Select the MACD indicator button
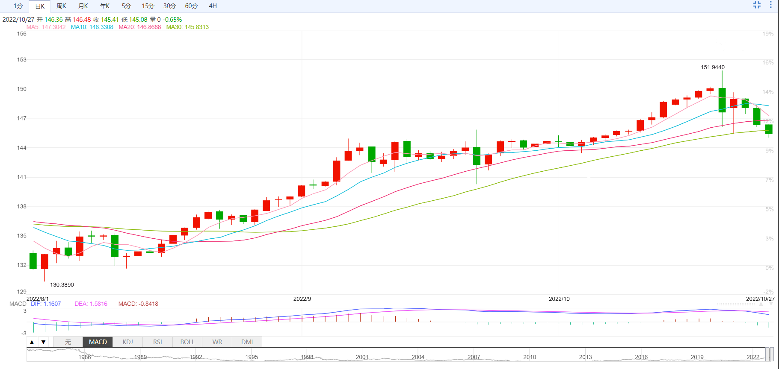The image size is (779, 369). pos(98,342)
